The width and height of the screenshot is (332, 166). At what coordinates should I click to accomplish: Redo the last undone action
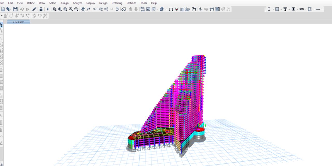coord(27,9)
